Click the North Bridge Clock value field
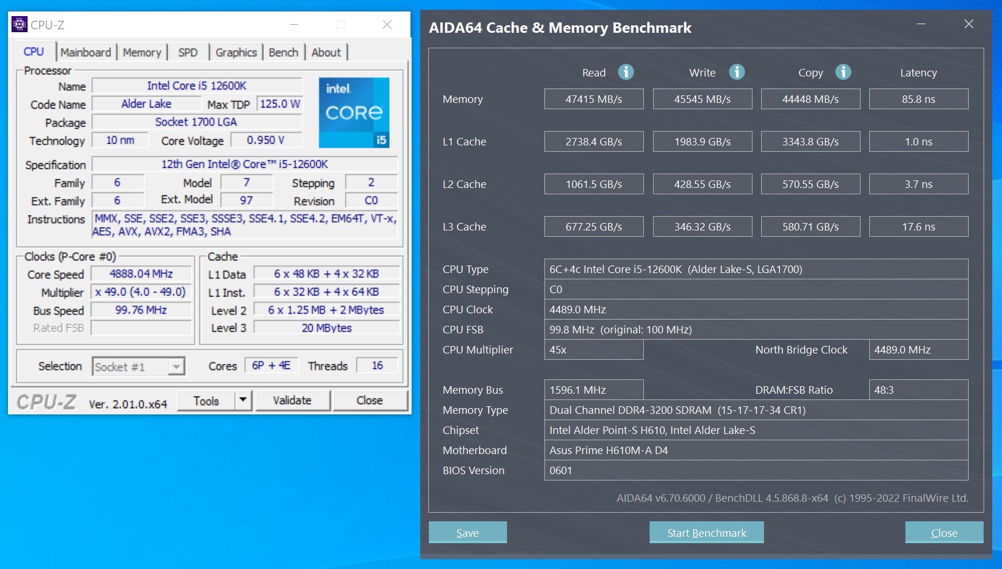1002x569 pixels. 919,349
